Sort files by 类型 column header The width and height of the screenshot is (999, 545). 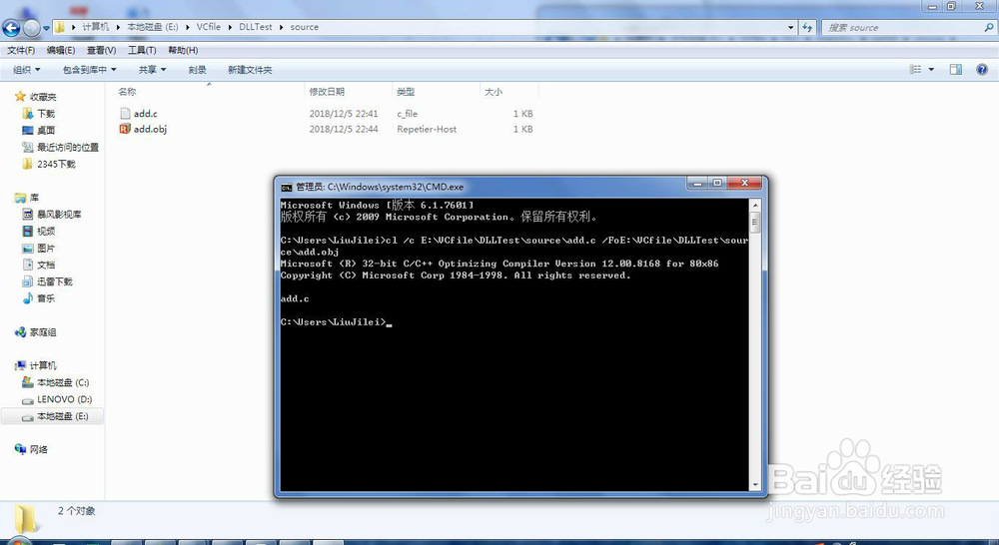pyautogui.click(x=436, y=92)
